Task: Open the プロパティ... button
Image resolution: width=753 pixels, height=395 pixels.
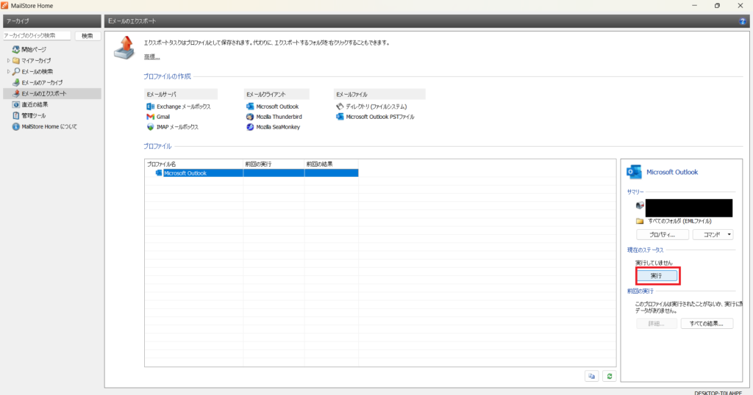Action: click(663, 235)
